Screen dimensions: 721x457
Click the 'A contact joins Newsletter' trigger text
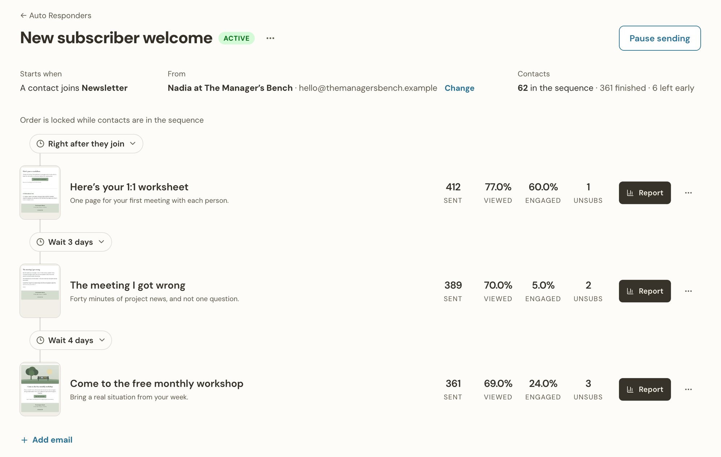click(74, 88)
